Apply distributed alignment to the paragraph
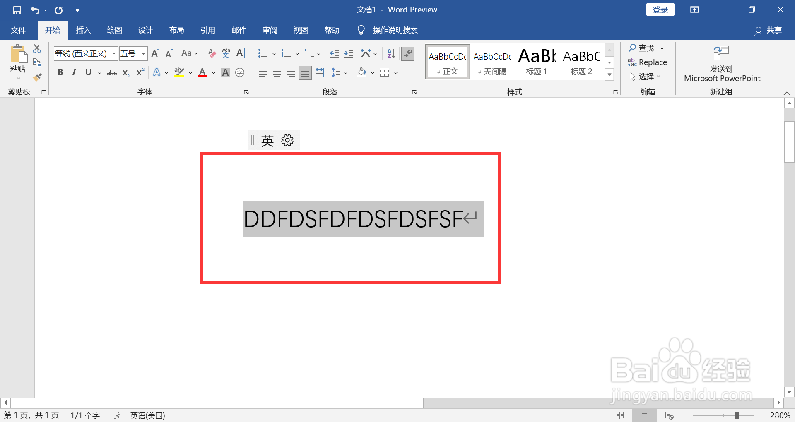 [x=319, y=73]
